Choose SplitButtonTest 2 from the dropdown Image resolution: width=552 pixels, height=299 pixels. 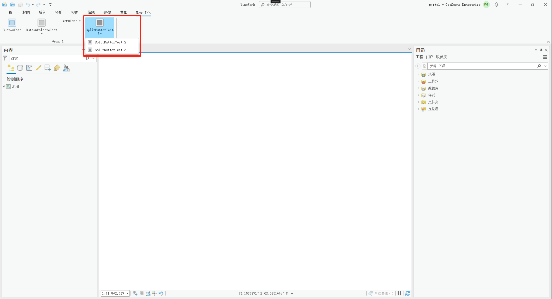coord(112,42)
